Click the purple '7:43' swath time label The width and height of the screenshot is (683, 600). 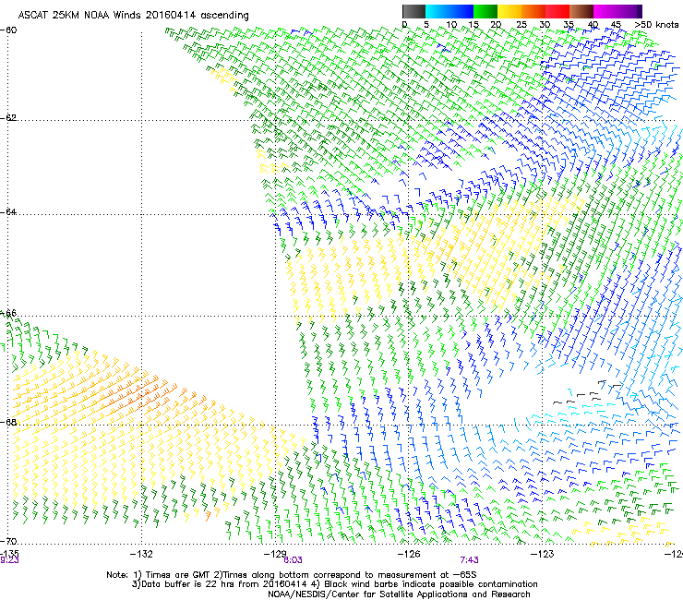pos(469,560)
